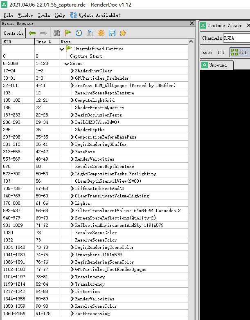Expand ScreenSpaceReflections(Quality=2) node

pos(72,218)
